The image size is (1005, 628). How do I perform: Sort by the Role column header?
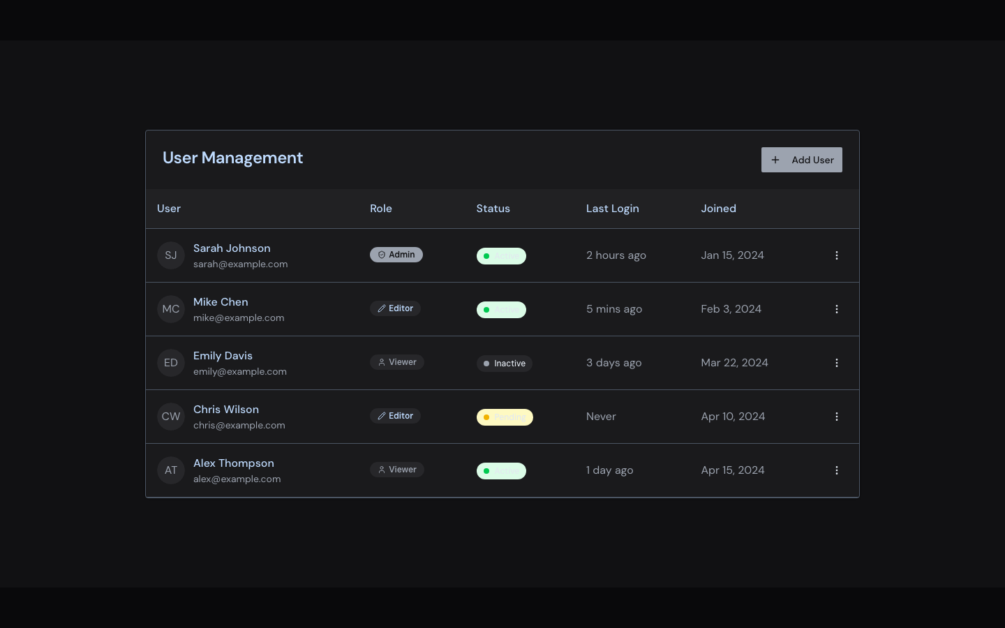(381, 209)
